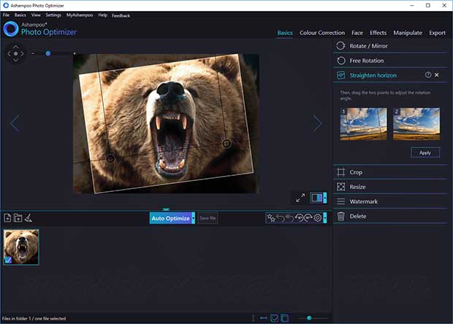The image size is (453, 324).
Task: Switch to the Effects tab
Action: [x=378, y=33]
